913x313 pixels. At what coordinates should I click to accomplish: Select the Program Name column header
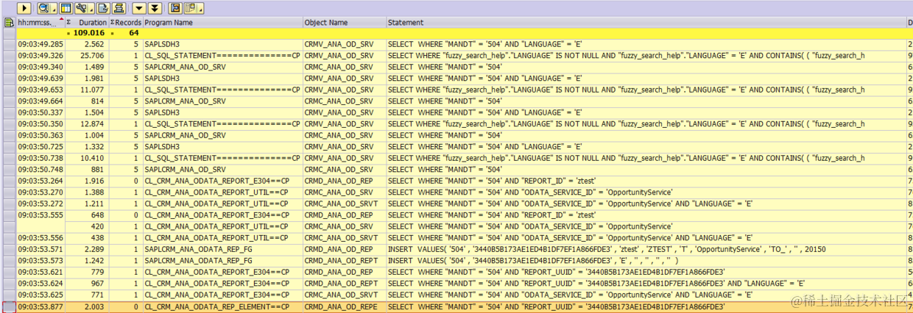[x=222, y=23]
